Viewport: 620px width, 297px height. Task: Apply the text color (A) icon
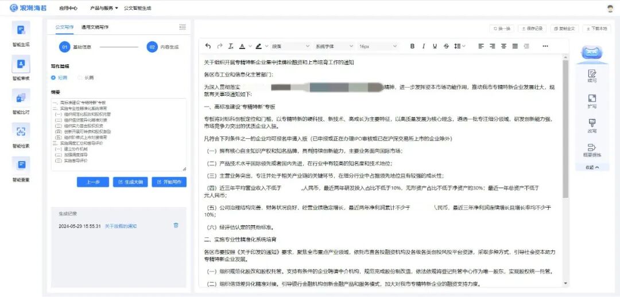coord(242,46)
